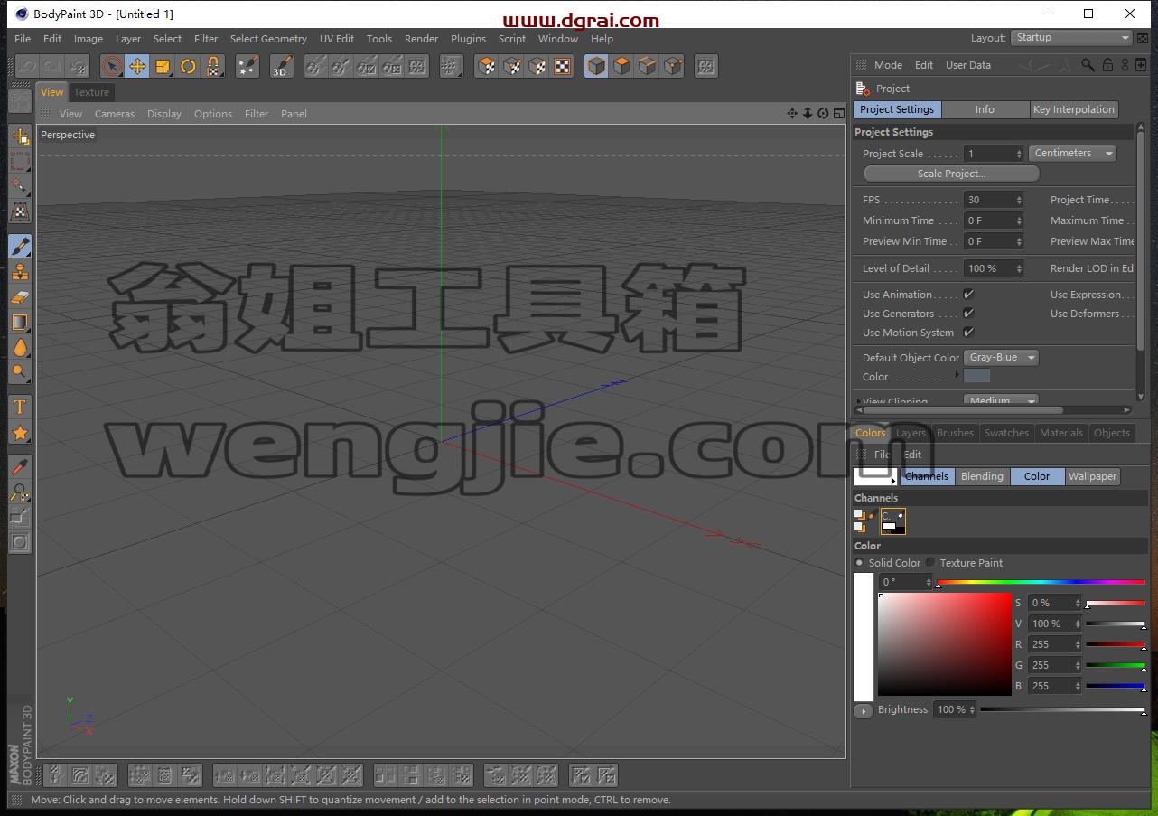Screen dimensions: 1158x816
Task: Click the viewport pan arrows icon
Action: 792,113
